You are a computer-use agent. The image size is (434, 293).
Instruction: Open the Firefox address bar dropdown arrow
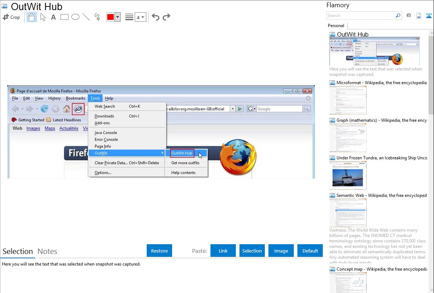[x=233, y=109]
